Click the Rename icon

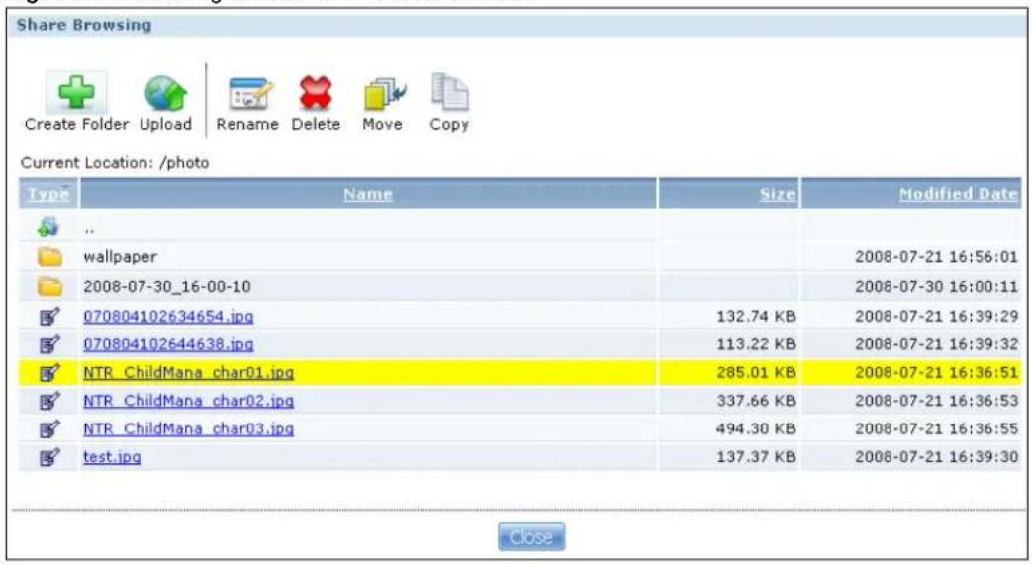pos(249,93)
